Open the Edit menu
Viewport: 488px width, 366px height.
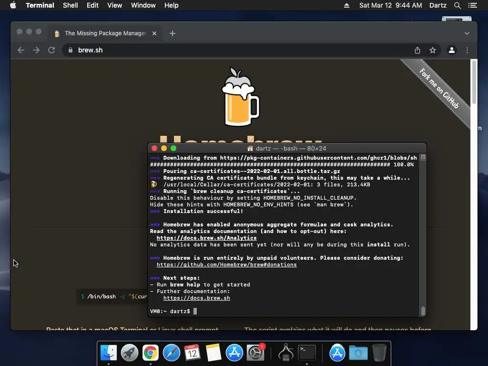pos(92,5)
